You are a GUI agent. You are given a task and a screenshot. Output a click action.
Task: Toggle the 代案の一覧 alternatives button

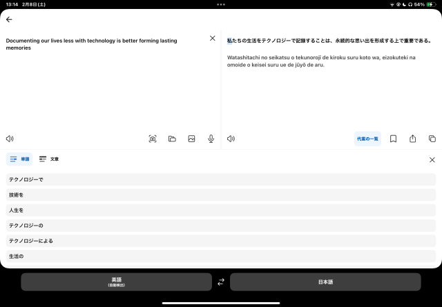pyautogui.click(x=367, y=139)
